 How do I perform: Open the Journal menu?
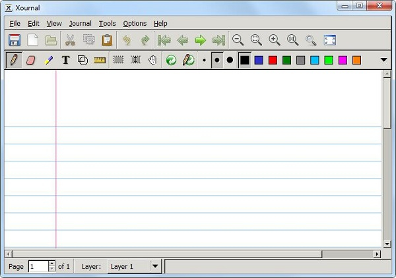coord(80,23)
